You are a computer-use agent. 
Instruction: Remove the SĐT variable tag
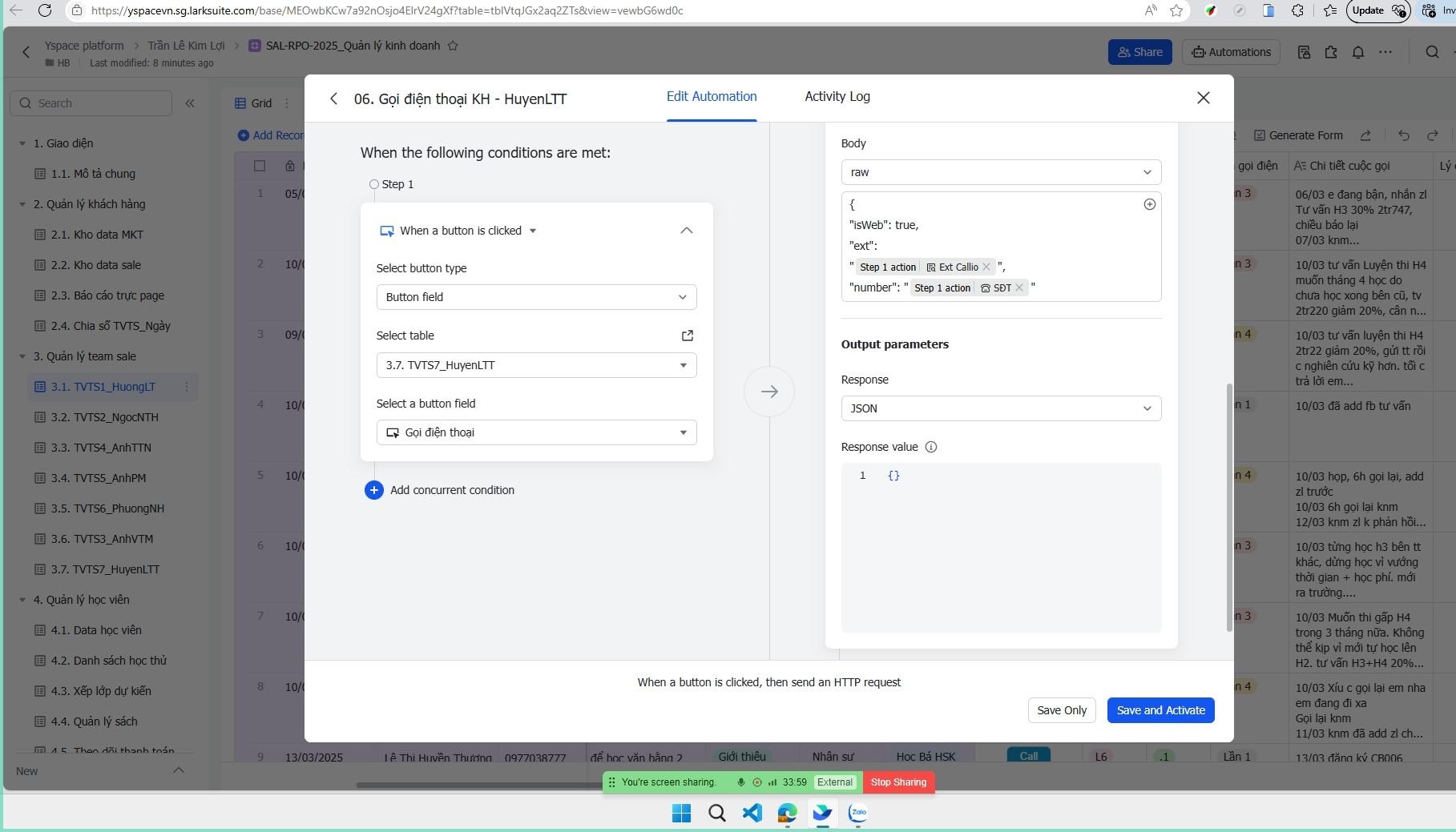[x=1019, y=287]
